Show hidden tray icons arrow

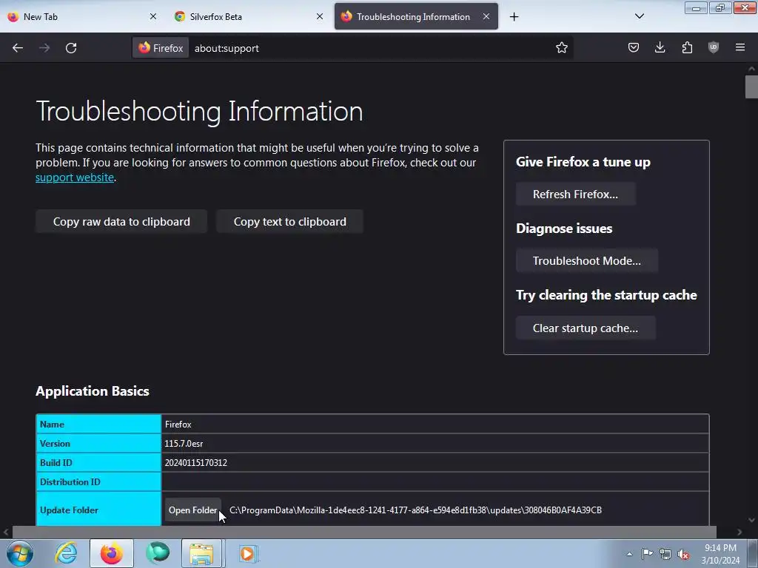[629, 554]
